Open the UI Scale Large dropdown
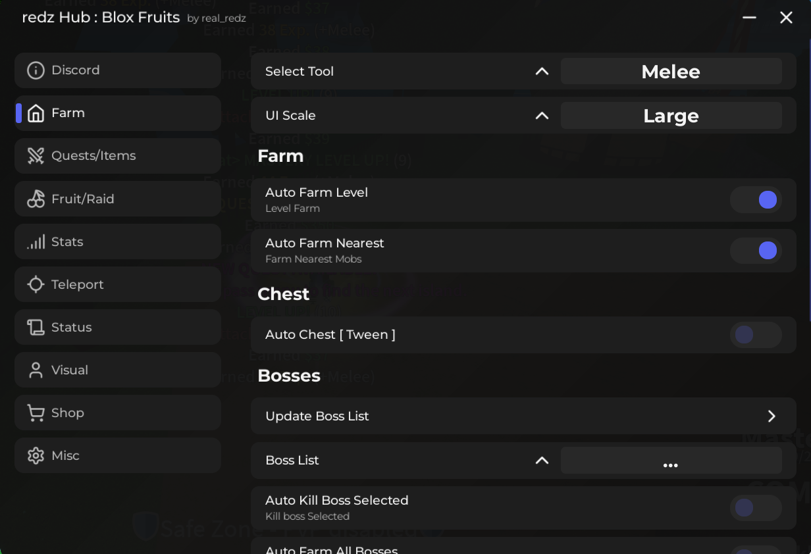Screen dimensions: 811x554 click(x=671, y=115)
